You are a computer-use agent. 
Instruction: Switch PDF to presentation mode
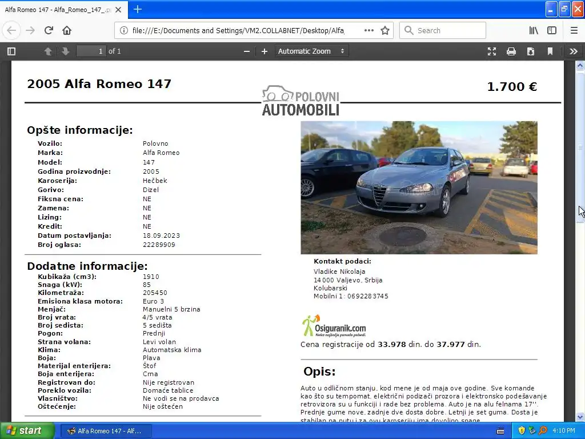pyautogui.click(x=492, y=51)
